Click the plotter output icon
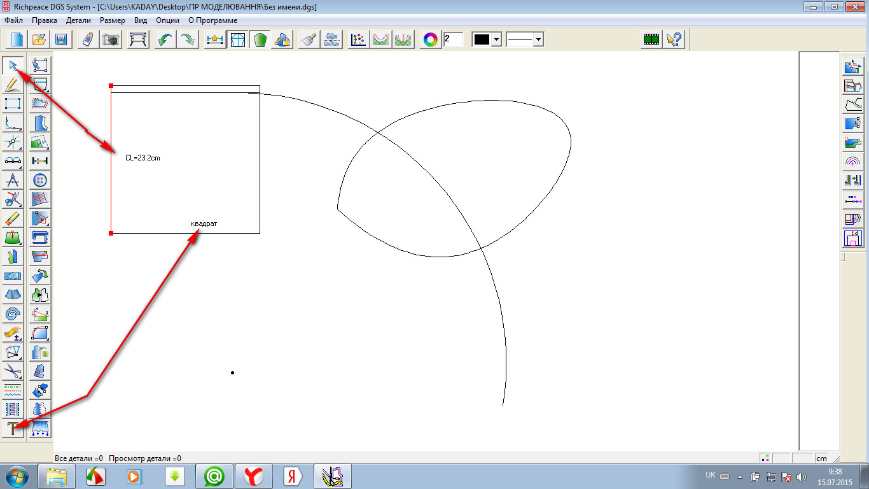Screen dimensions: 869x489 (x=138, y=39)
